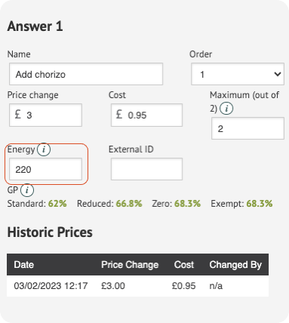Click the Standard GP 62% value
Screen dimensions: 289x323
57,204
